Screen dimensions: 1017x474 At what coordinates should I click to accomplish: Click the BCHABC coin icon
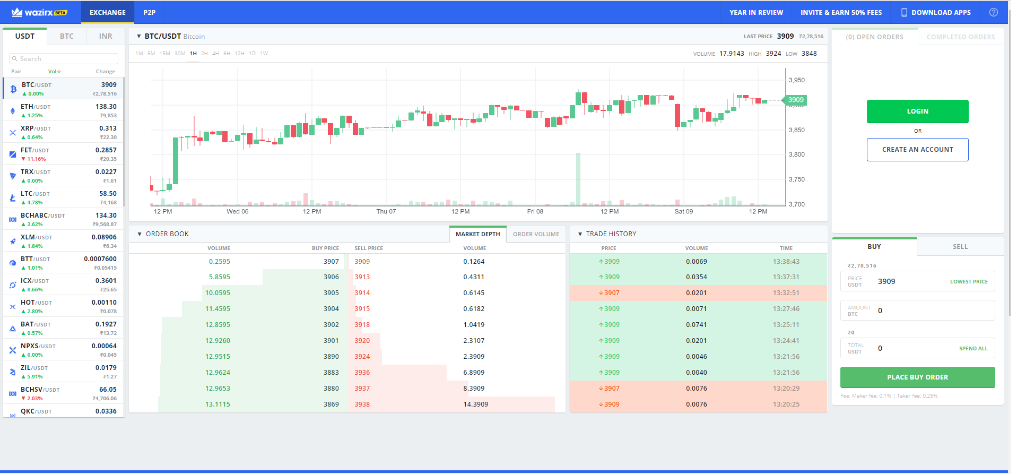pos(13,220)
